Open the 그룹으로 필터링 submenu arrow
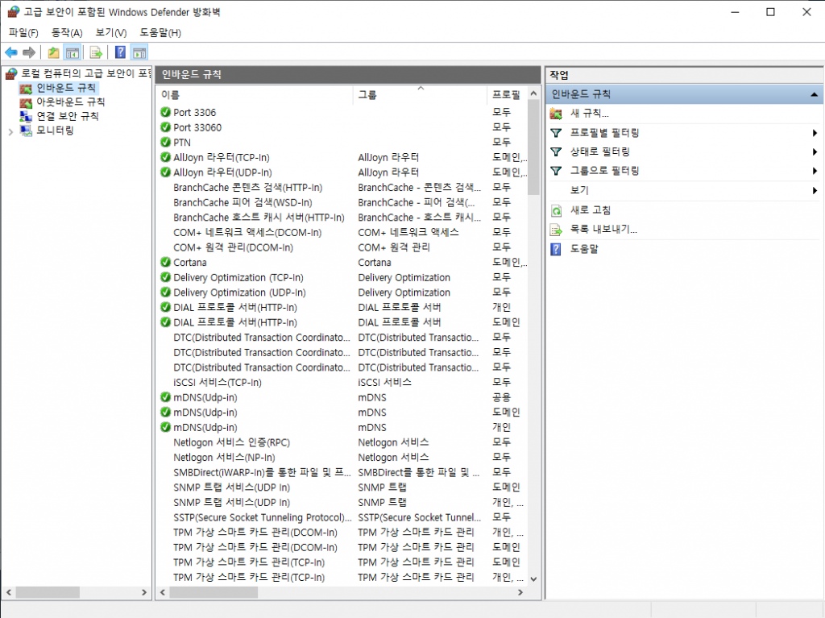 [x=815, y=171]
